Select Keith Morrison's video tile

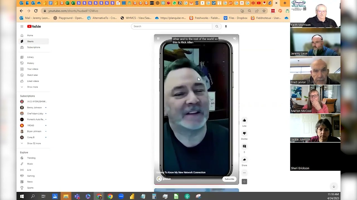(315, 14)
